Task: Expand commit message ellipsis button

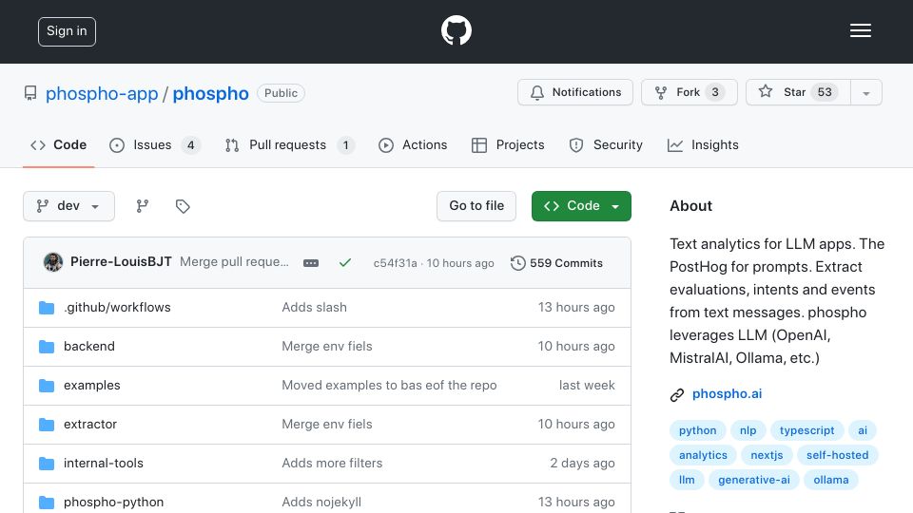Action: [311, 263]
